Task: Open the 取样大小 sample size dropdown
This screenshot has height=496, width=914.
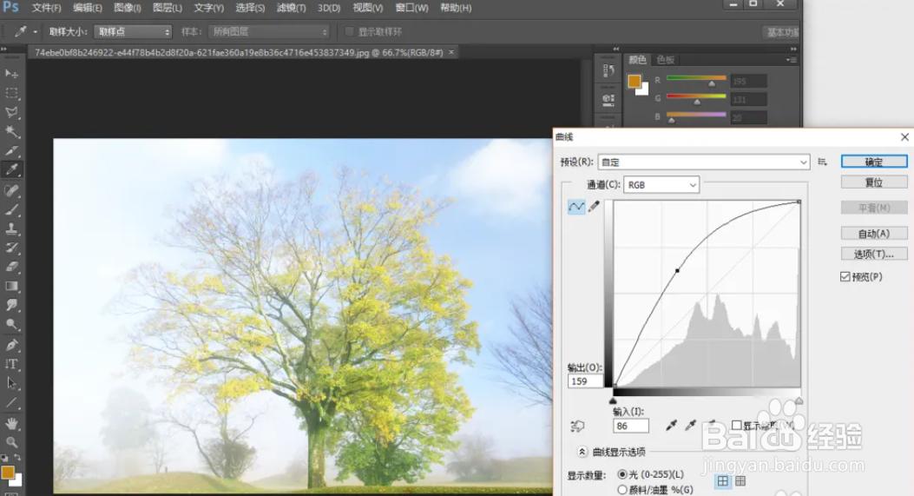Action: click(133, 31)
